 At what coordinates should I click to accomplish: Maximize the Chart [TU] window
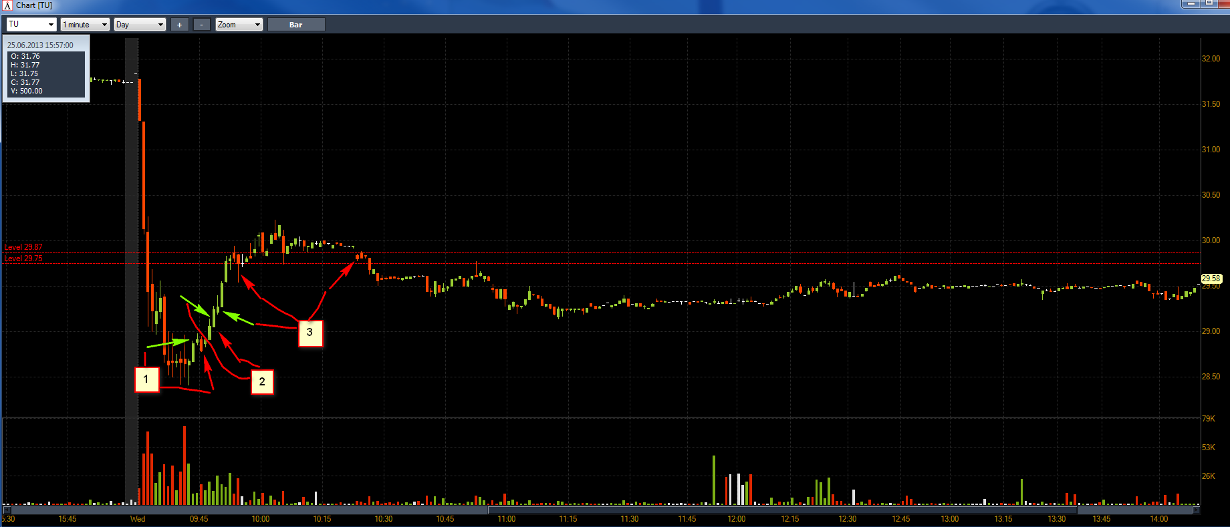point(1209,3)
